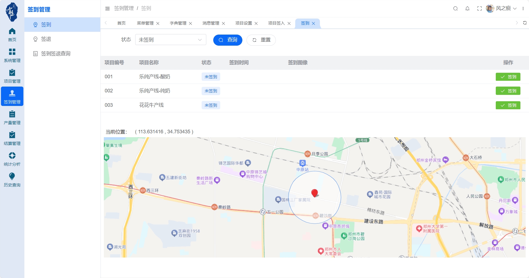529x278 pixels.
Task: Close the 项目签入 tab
Action: tap(289, 24)
